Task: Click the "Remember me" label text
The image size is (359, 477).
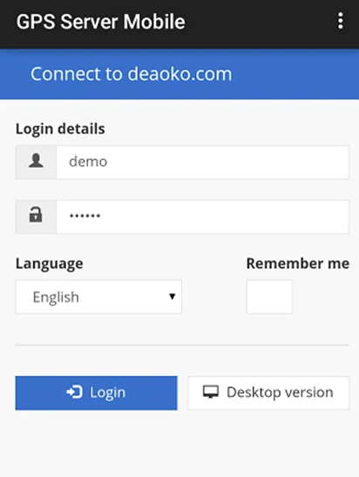Action: pos(297,263)
